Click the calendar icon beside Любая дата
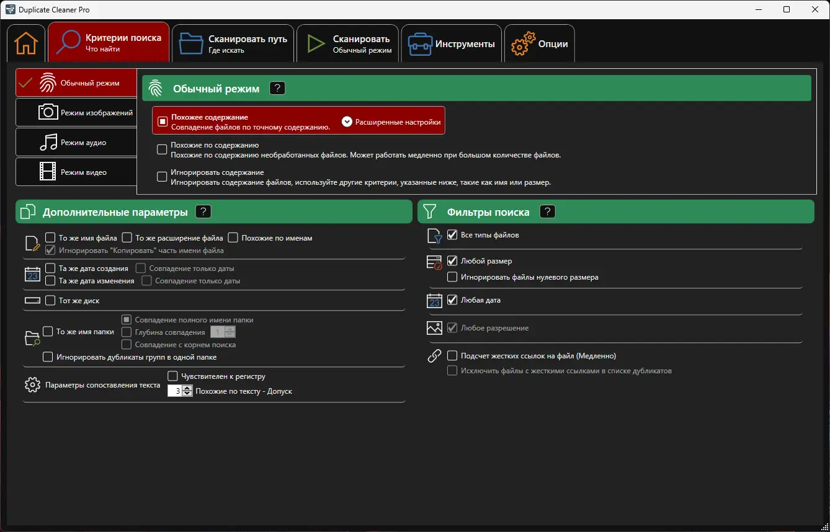830x532 pixels. 435,301
